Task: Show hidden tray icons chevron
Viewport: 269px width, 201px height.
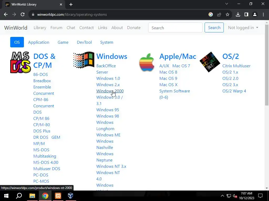Action: [x=222, y=196]
